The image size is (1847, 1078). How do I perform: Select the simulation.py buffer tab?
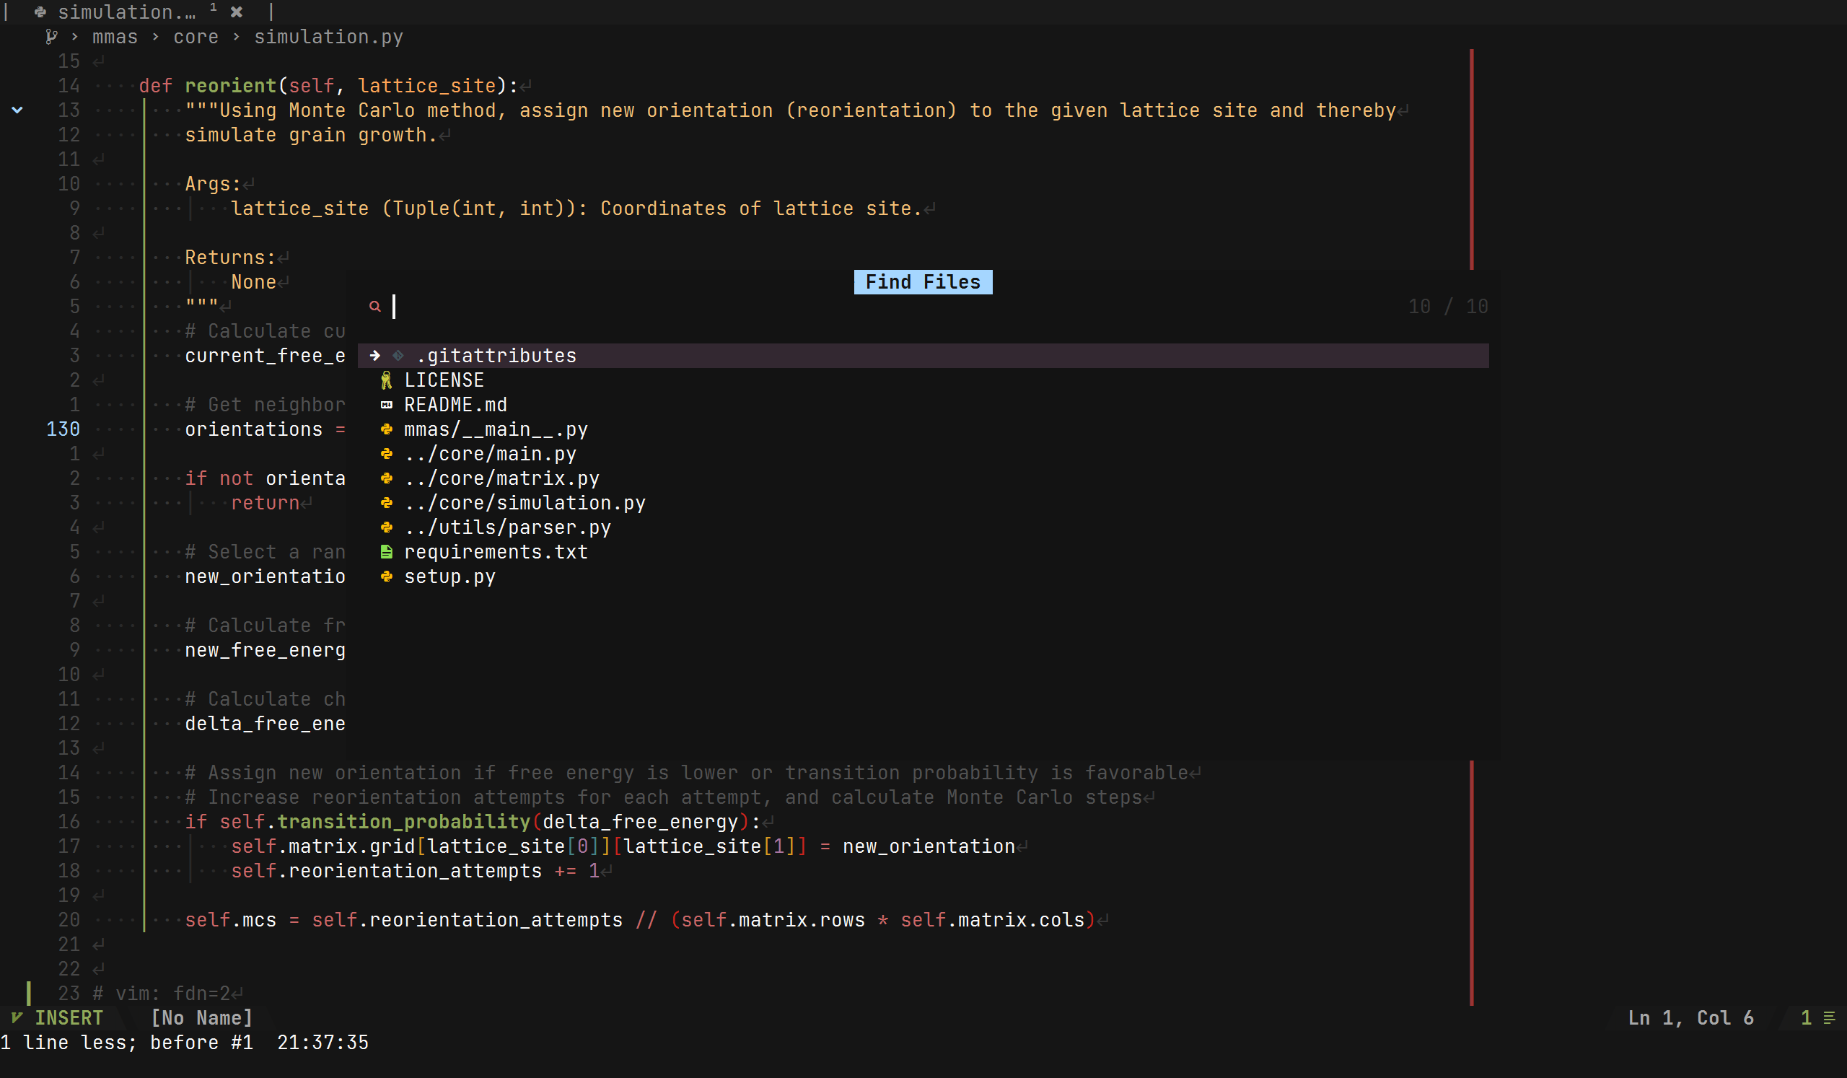coord(126,12)
